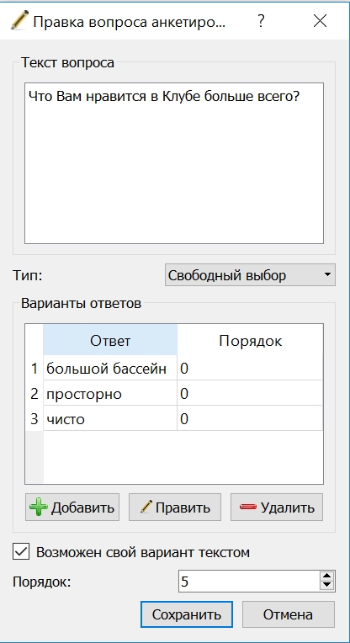Click into the question text box
This screenshot has width=350, height=643.
pos(174,163)
